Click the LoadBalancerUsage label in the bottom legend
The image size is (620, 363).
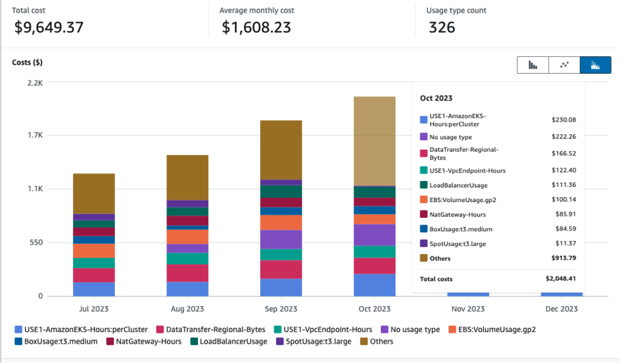point(232,341)
